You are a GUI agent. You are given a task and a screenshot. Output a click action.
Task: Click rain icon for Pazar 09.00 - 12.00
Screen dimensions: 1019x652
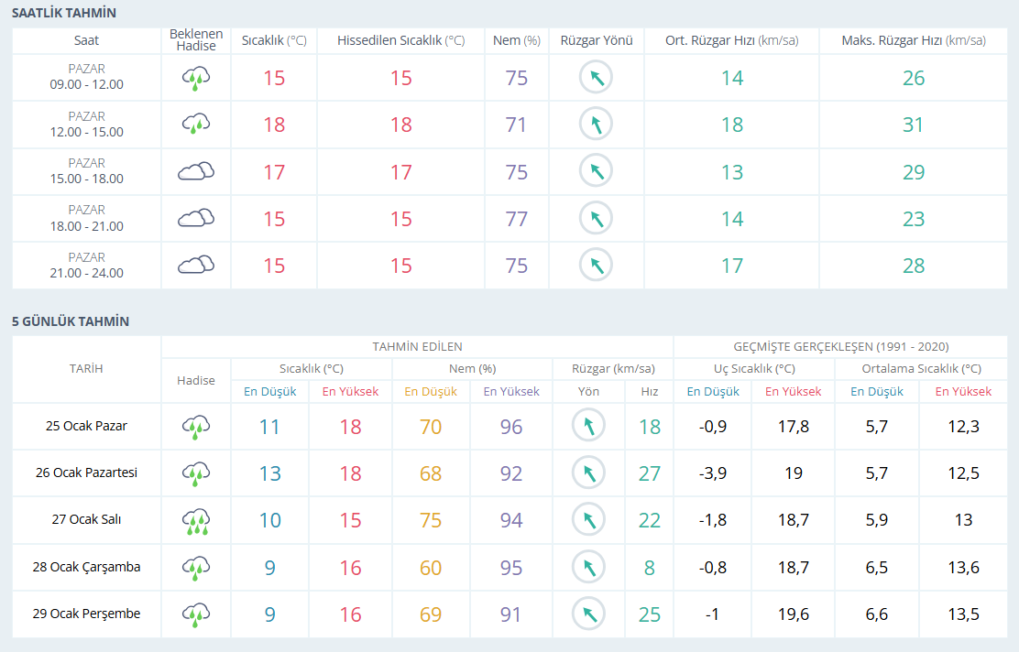[196, 79]
